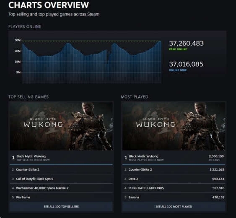Click the 1,321,263 player count
Image resolution: width=236 pixels, height=218 pixels.
(217, 169)
